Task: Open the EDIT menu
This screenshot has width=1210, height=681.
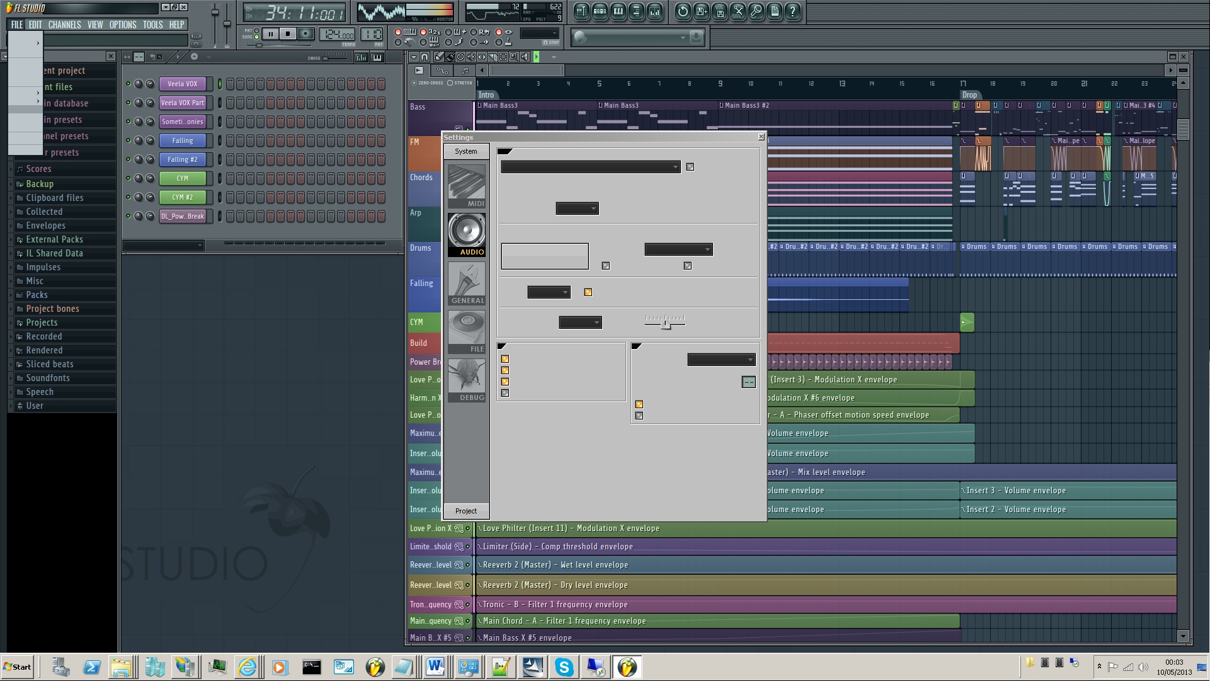Action: (x=35, y=25)
